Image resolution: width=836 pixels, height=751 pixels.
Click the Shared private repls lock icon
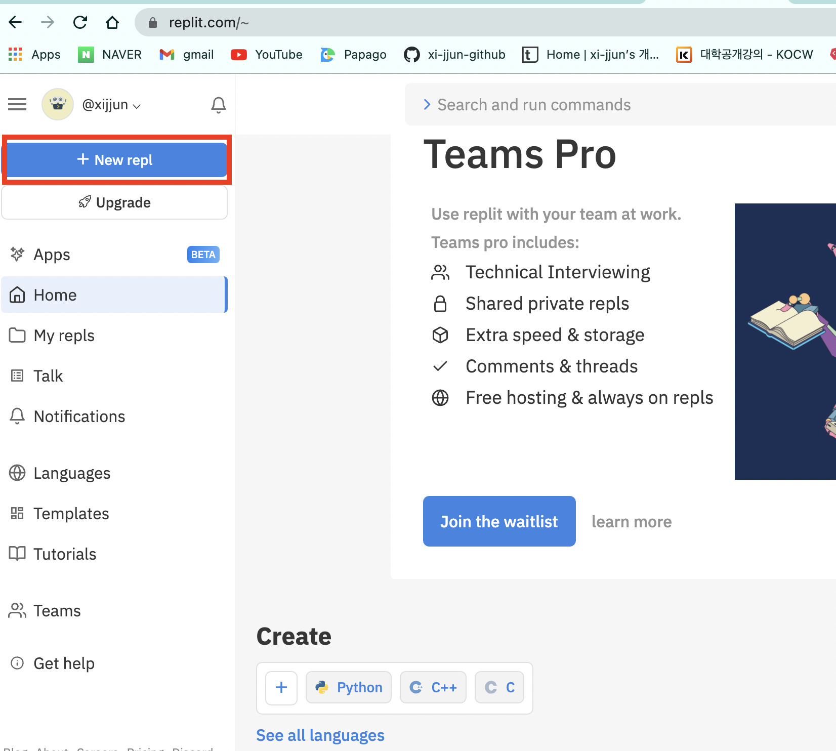point(440,304)
